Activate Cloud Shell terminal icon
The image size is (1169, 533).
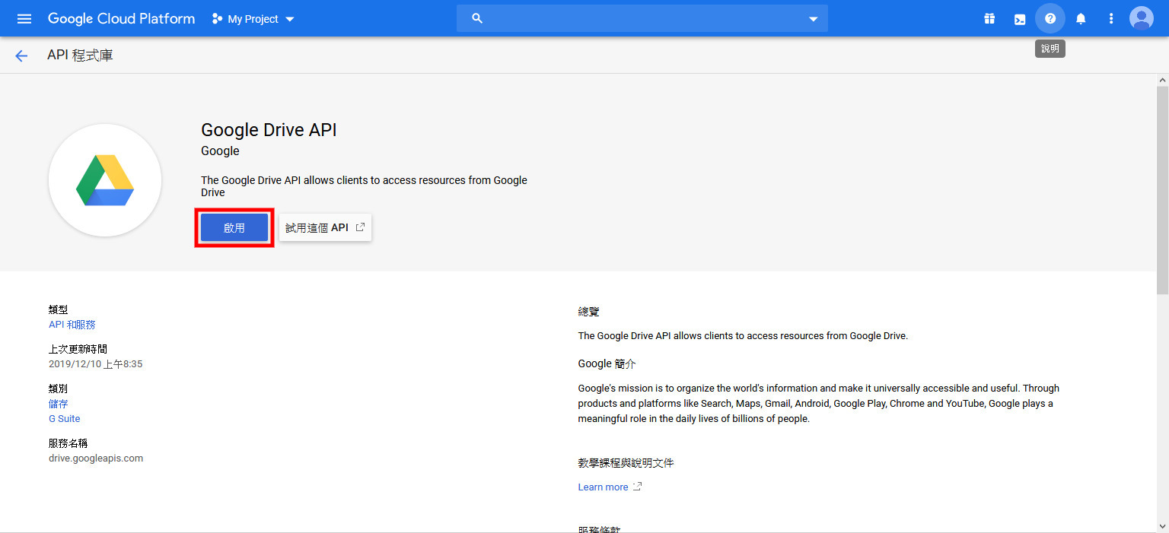pyautogui.click(x=1020, y=19)
